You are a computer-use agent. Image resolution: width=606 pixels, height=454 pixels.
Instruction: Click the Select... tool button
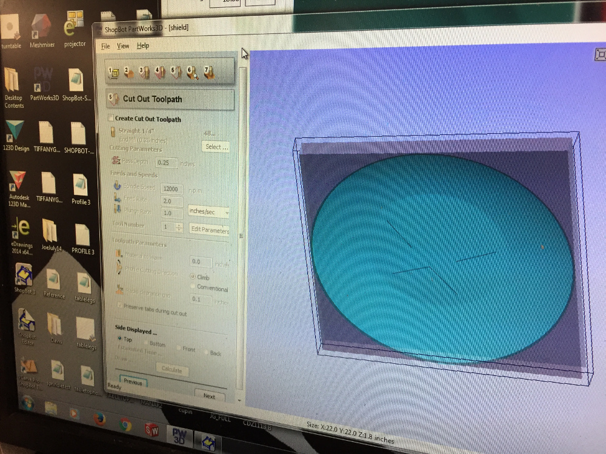coord(216,146)
